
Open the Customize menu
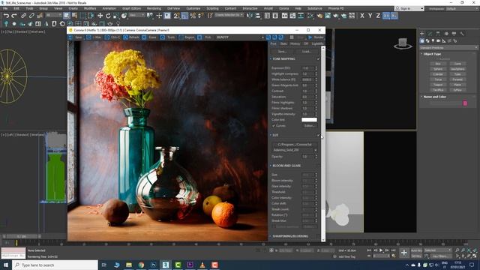click(193, 8)
